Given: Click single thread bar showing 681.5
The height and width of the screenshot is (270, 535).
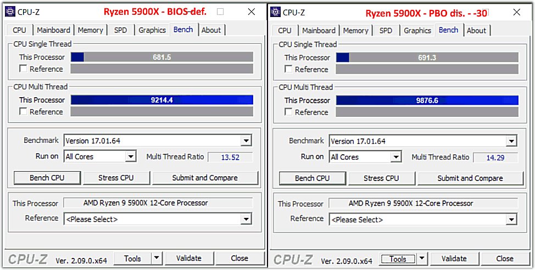Looking at the screenshot, I should point(162,57).
